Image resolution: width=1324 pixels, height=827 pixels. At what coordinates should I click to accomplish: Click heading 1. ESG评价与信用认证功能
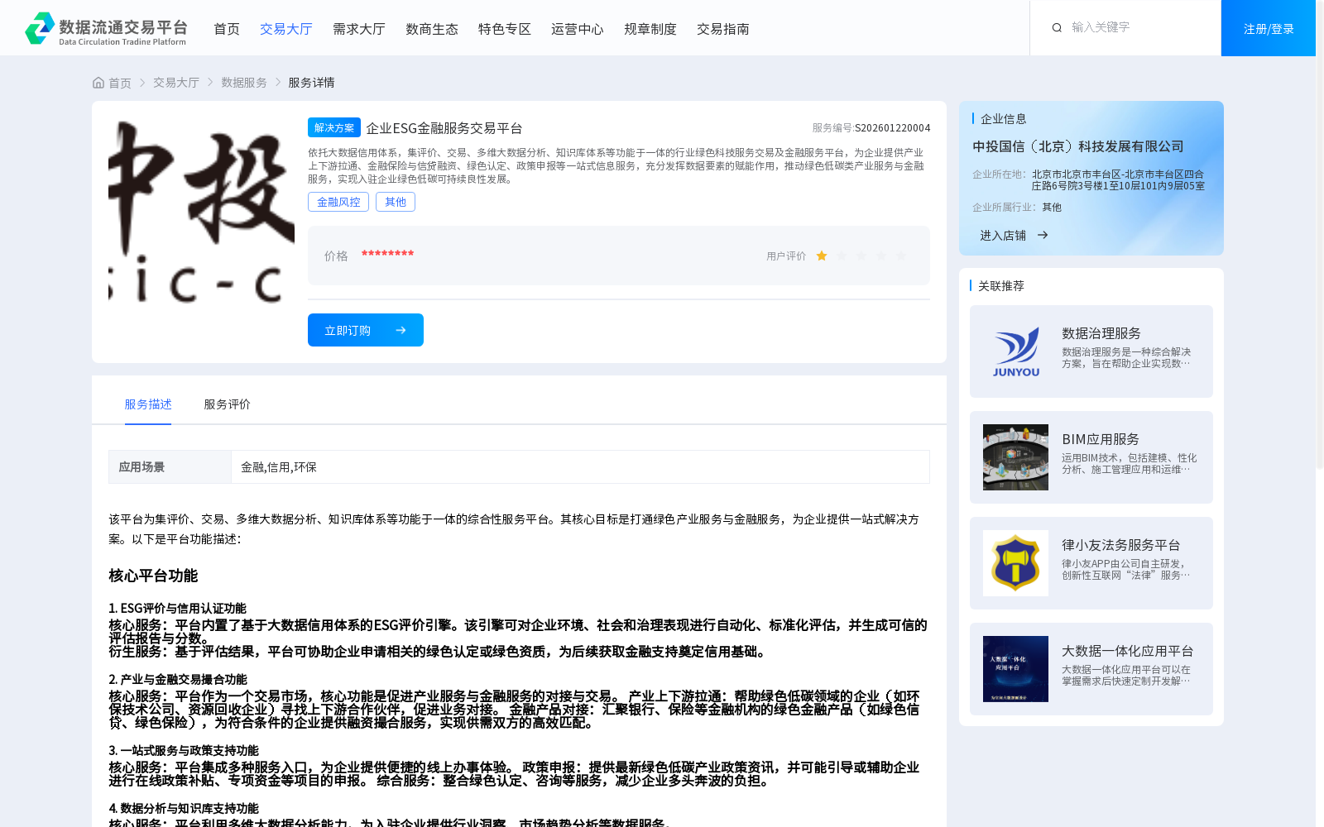[177, 609]
